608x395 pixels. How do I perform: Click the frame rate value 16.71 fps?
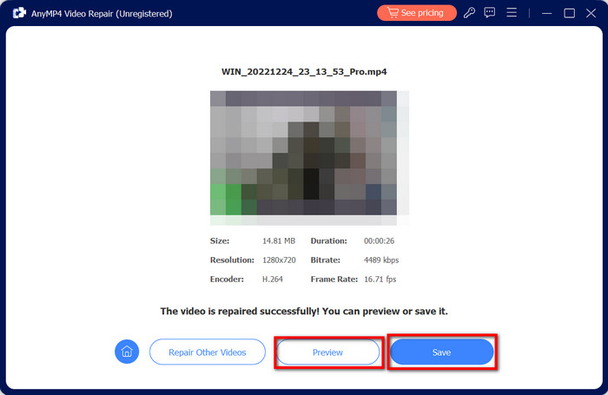[380, 279]
